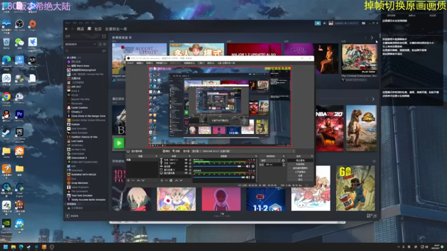Lock the 文本 (GDI+) source

190,163
